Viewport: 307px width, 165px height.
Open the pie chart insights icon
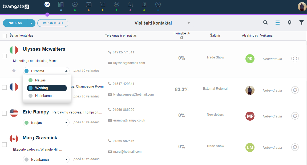[158, 4]
